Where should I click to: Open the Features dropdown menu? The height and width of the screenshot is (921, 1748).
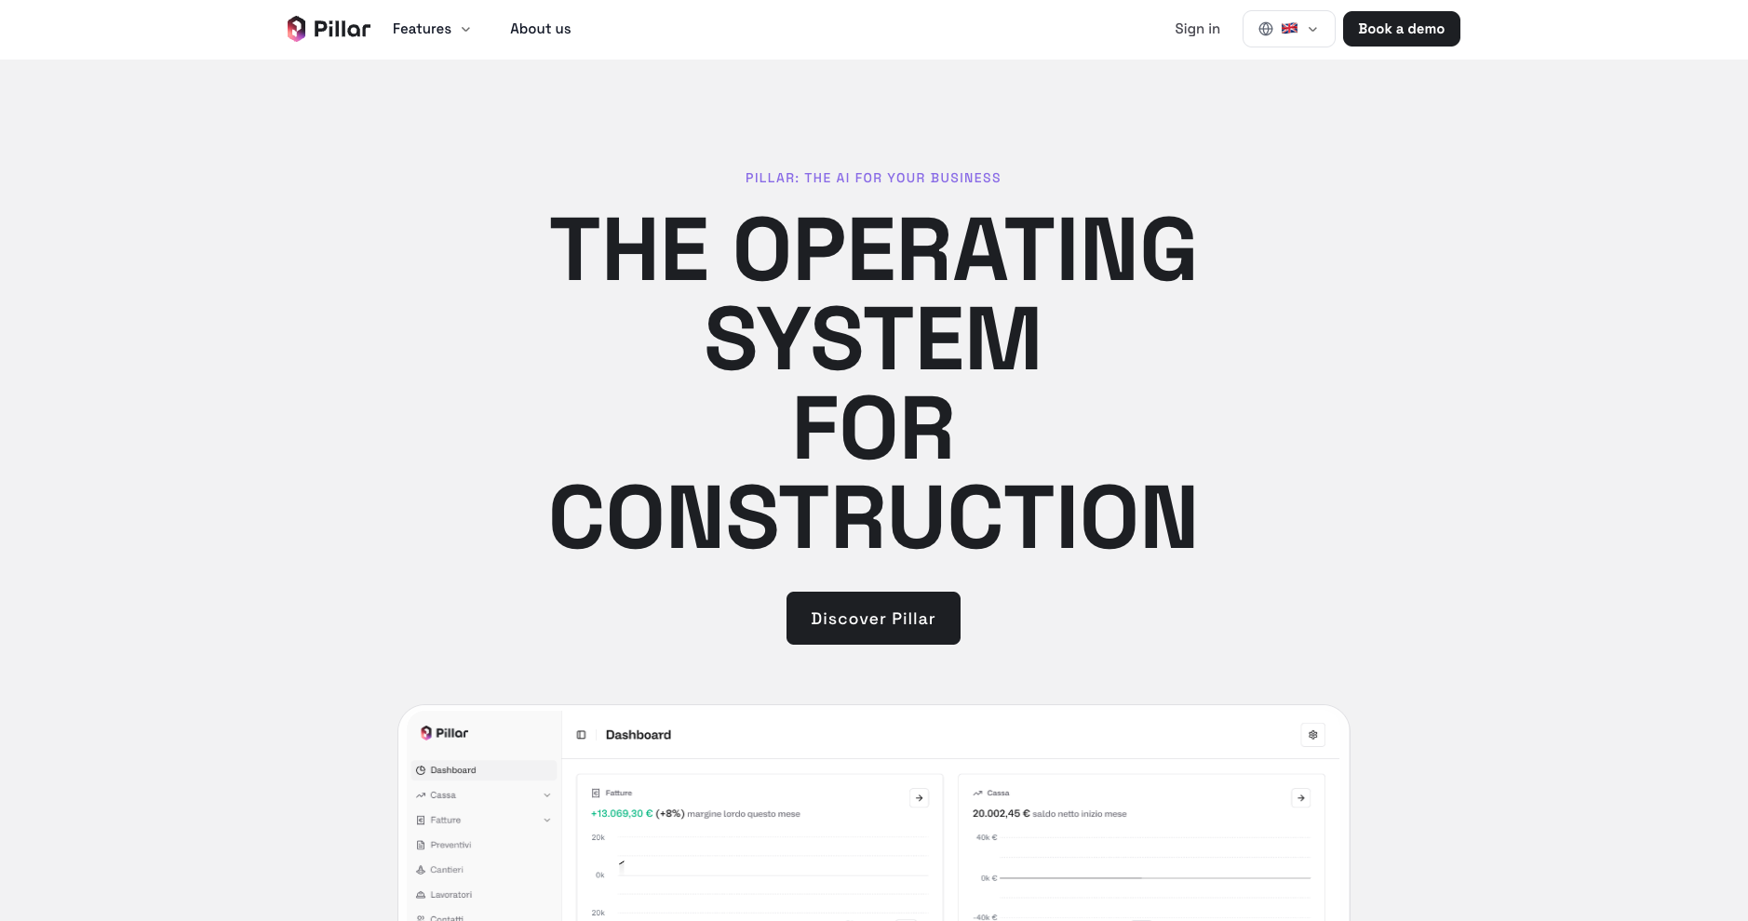(431, 29)
